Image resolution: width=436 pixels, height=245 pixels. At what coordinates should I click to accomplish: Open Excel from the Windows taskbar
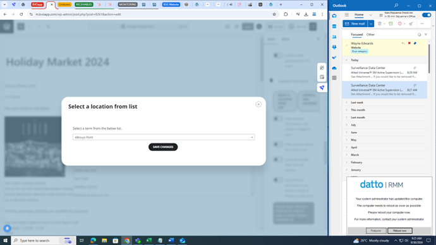149,241
